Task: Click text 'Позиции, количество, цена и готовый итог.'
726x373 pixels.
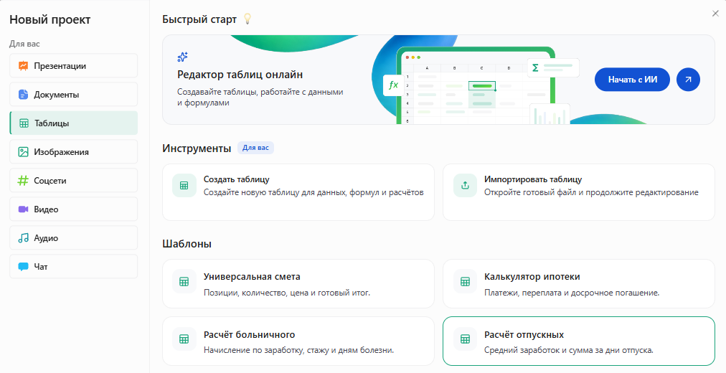Action: point(287,293)
